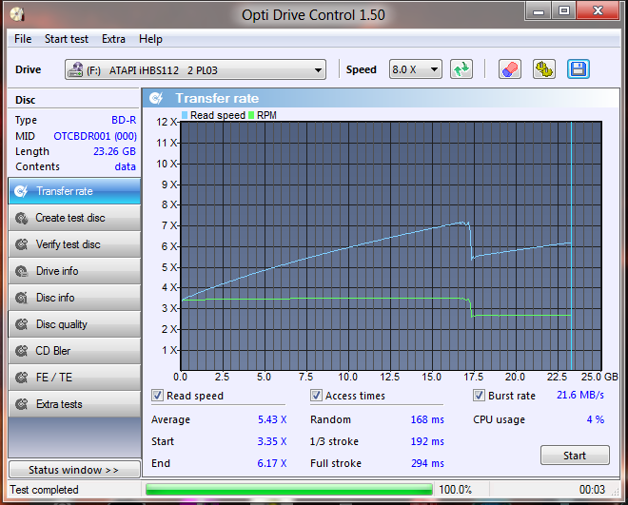Click the Burst rate 21.6 MB/s value
This screenshot has height=505, width=628.
point(580,395)
